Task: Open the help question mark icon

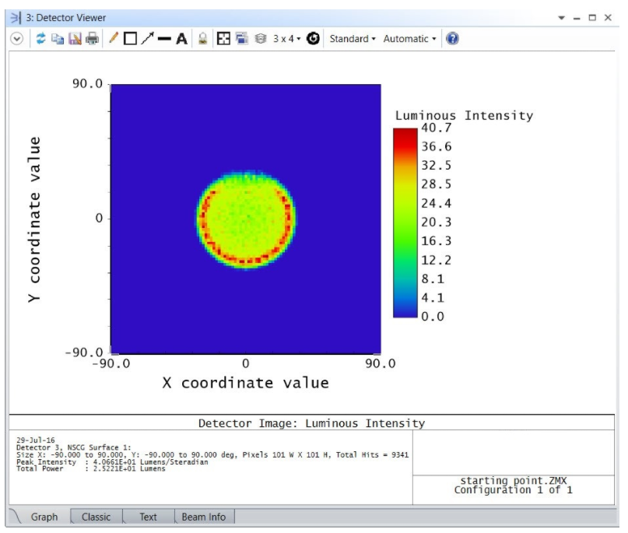Action: tap(452, 39)
